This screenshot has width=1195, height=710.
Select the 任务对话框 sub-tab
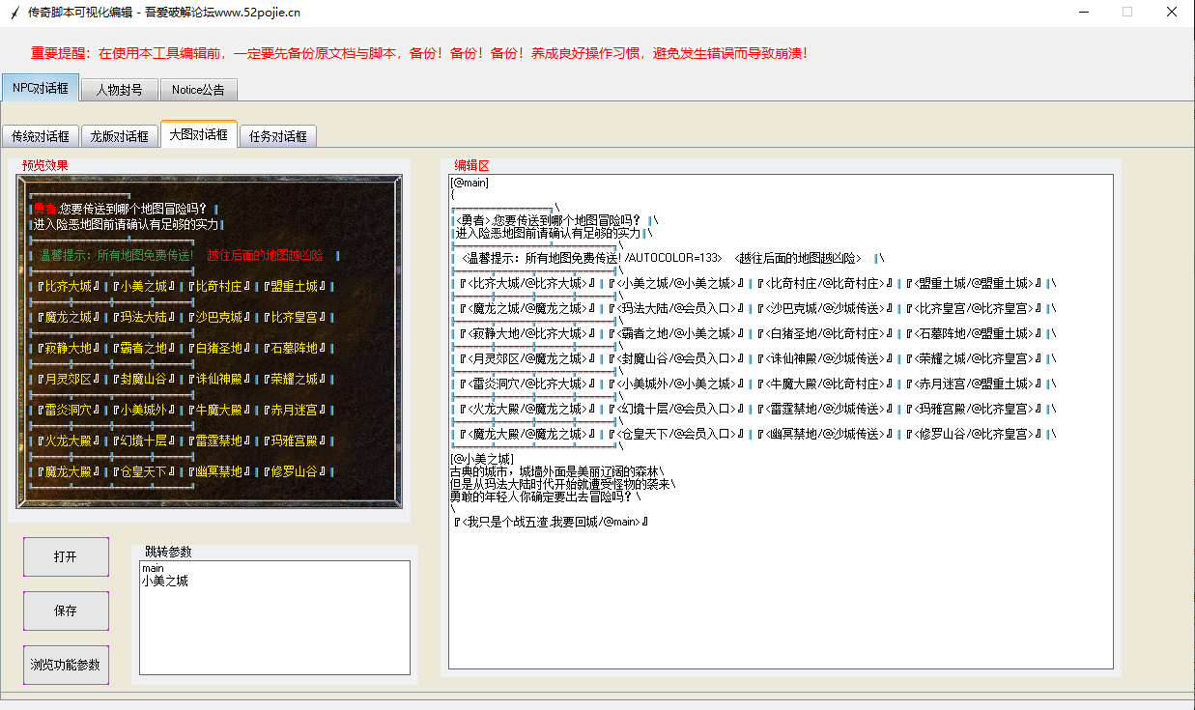(277, 136)
